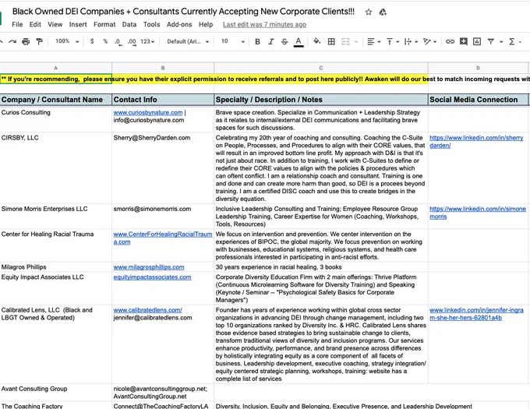530x409 pixels.
Task: Toggle bold formatting
Action: (257, 41)
